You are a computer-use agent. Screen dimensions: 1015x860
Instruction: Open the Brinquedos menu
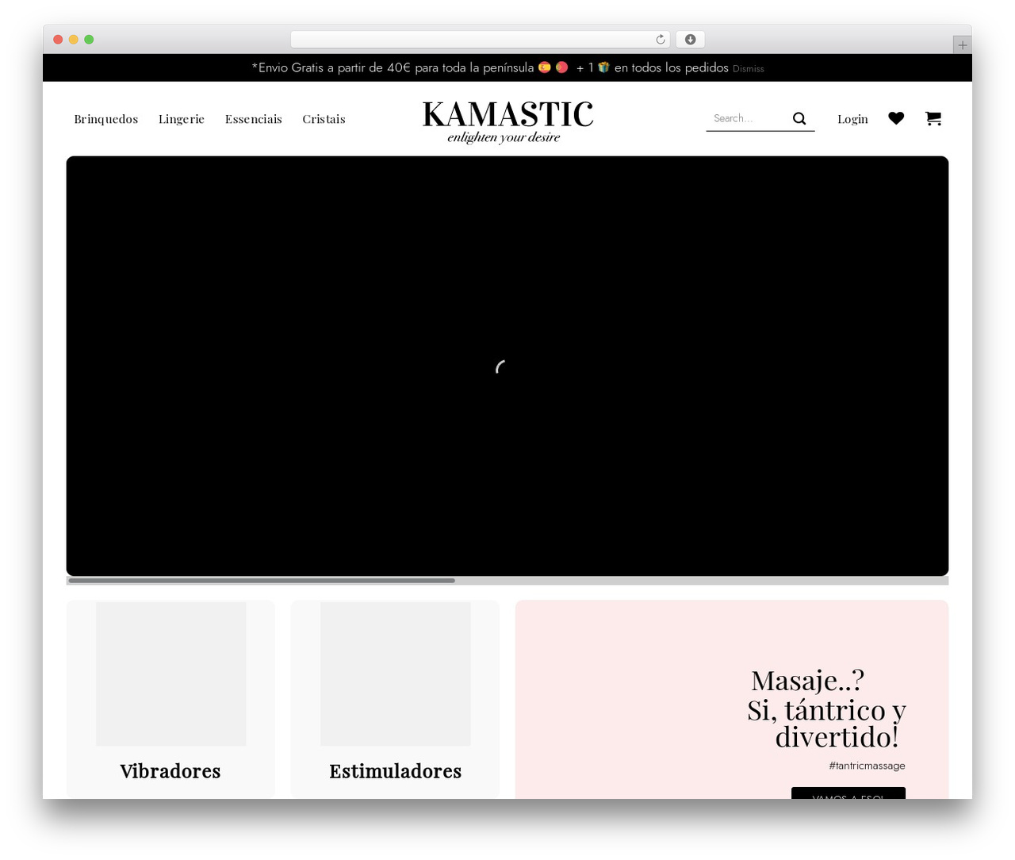coord(106,119)
